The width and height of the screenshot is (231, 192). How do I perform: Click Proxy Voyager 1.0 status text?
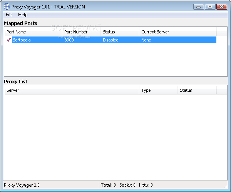pos(22,185)
